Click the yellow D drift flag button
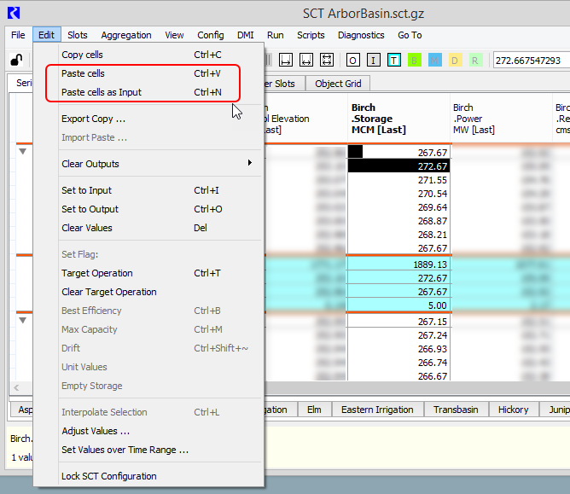The image size is (570, 494). pyautogui.click(x=455, y=60)
